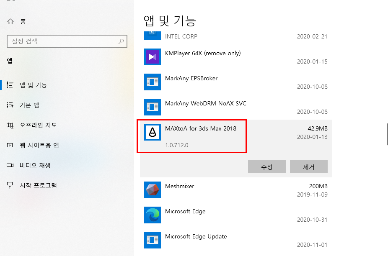Click the date 2019-11-09 for Meshmixer
This screenshot has width=388, height=256.
[312, 195]
